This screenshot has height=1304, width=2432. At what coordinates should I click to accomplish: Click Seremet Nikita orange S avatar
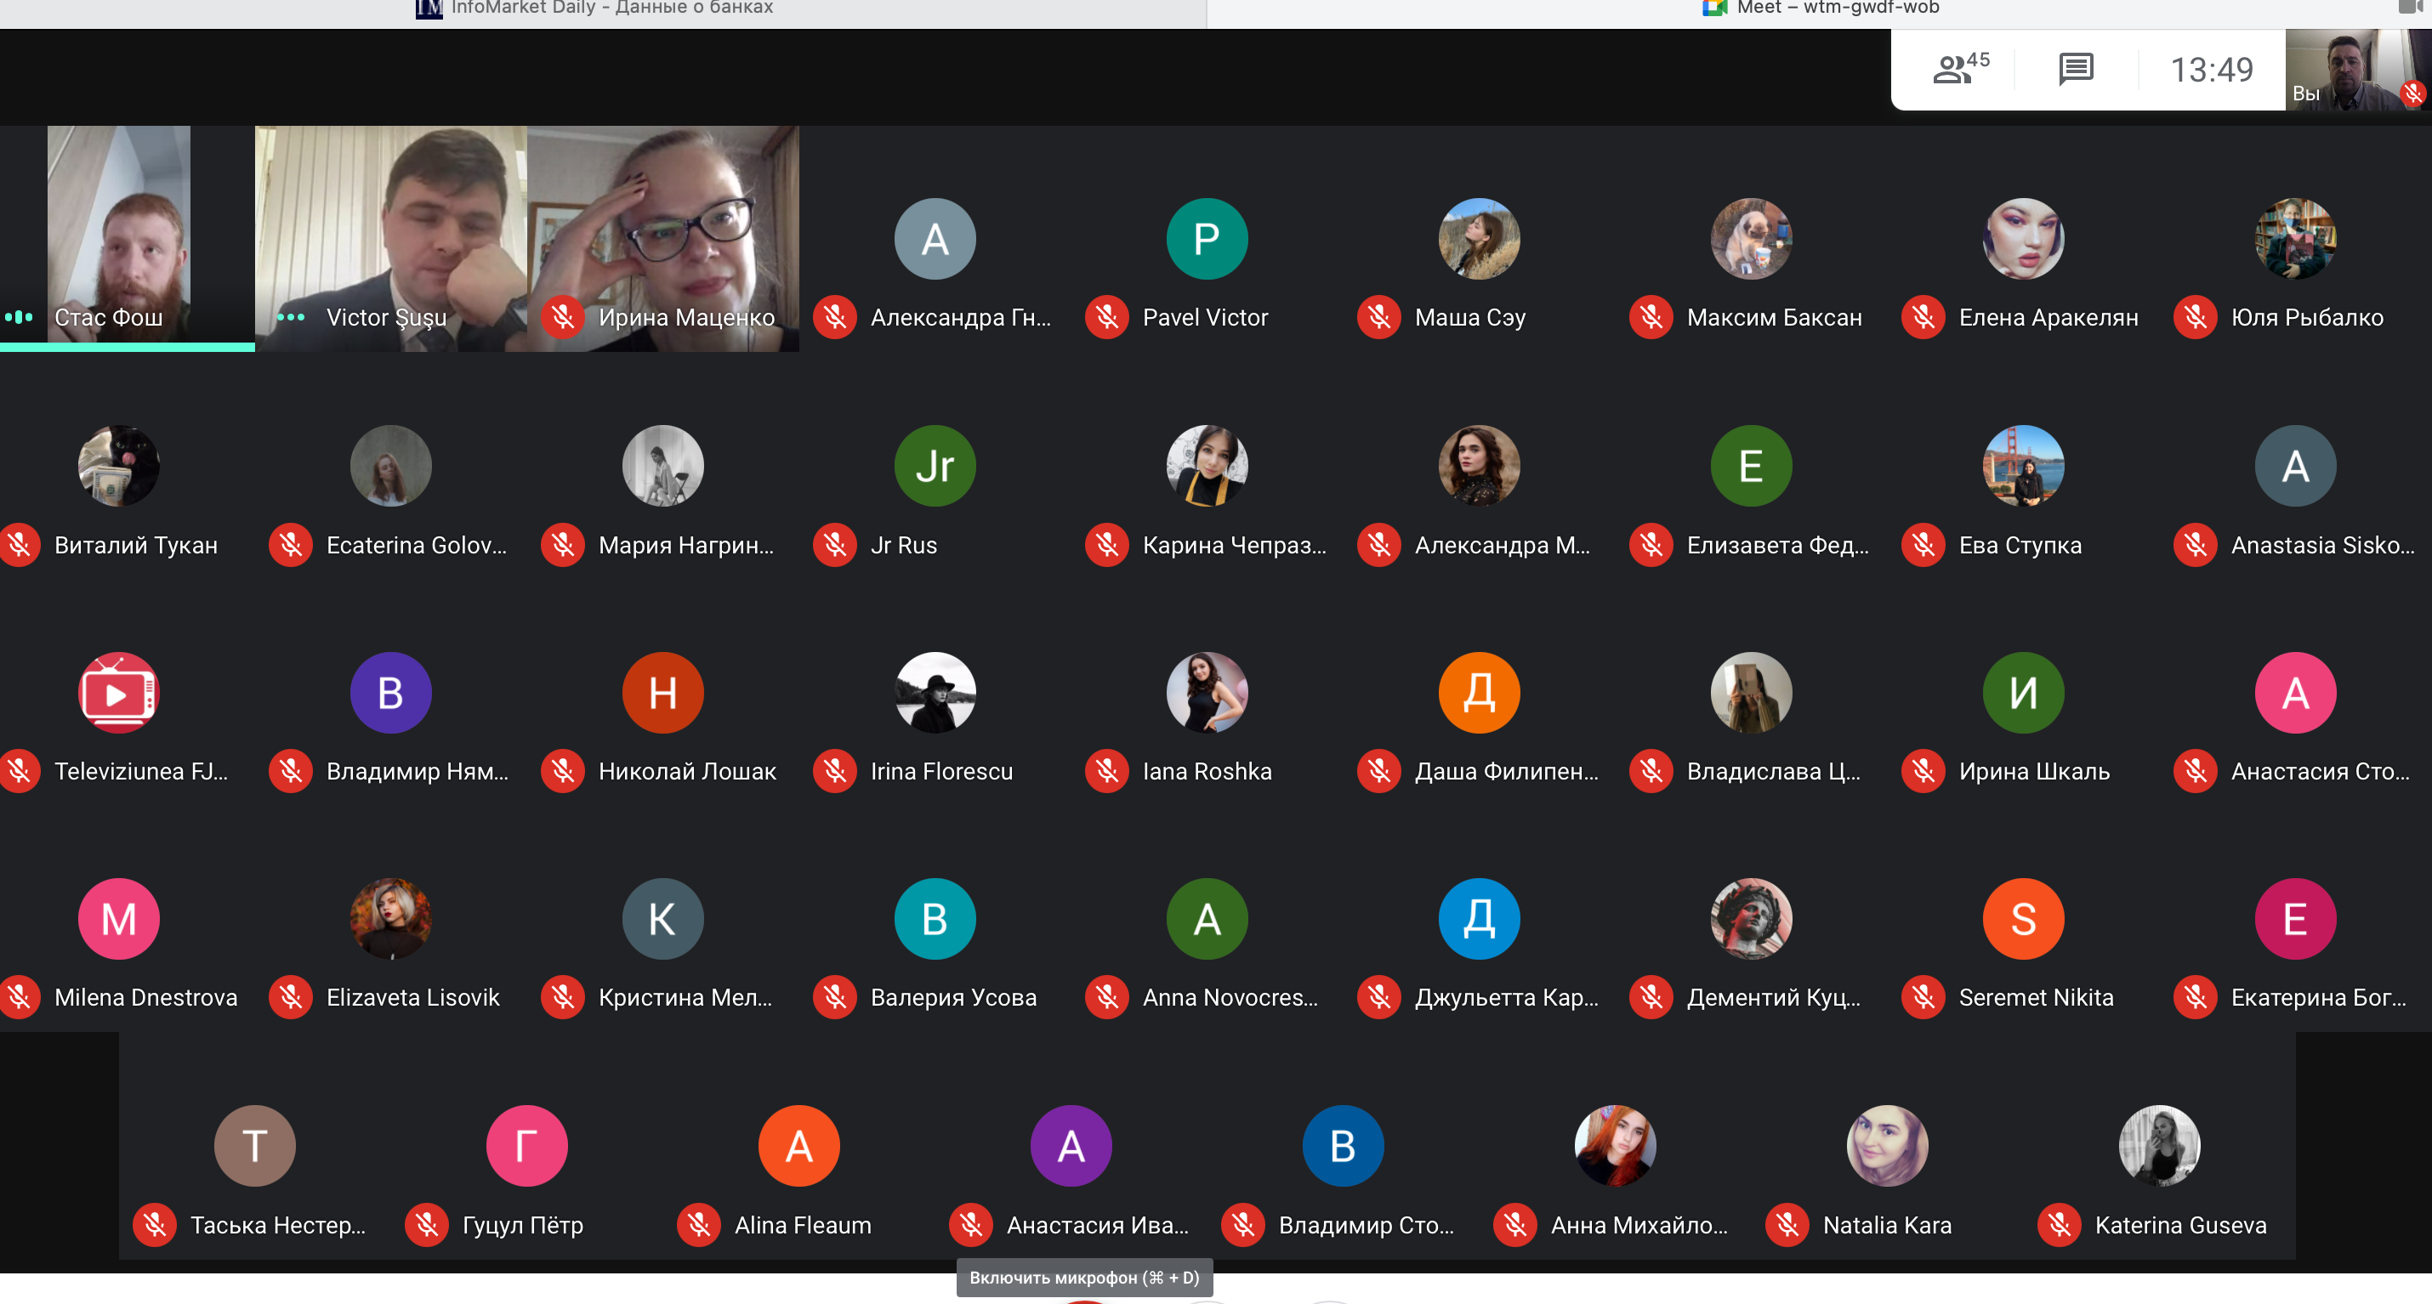coord(2022,919)
